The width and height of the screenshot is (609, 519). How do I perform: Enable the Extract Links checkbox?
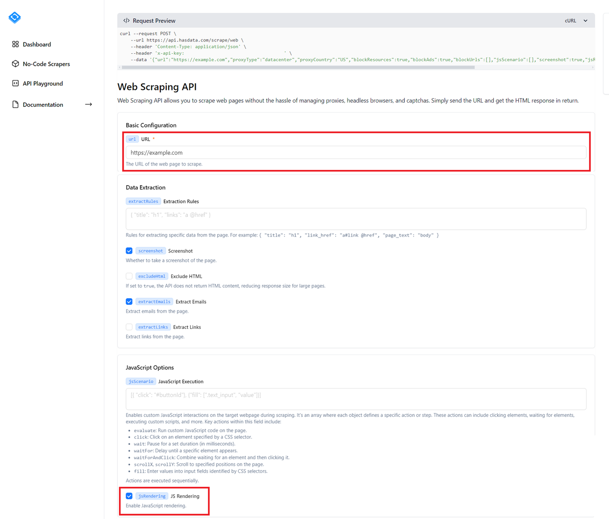pos(129,327)
